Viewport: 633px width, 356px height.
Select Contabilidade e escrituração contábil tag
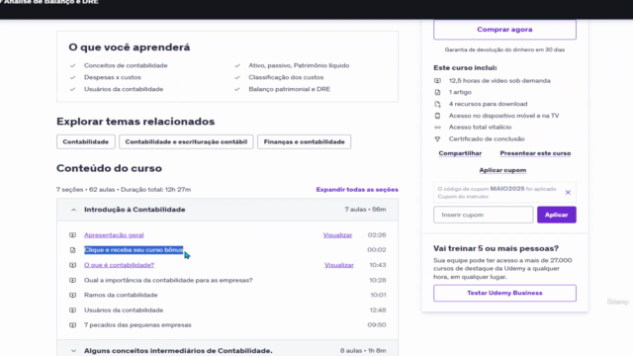coord(186,141)
